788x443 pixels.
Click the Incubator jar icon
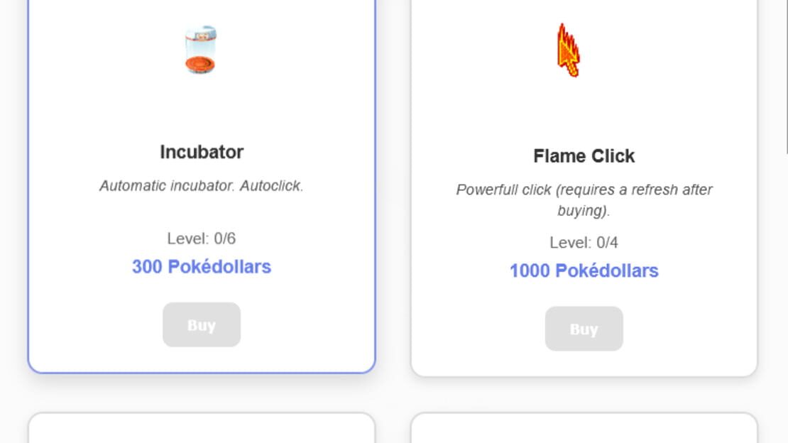[200, 49]
